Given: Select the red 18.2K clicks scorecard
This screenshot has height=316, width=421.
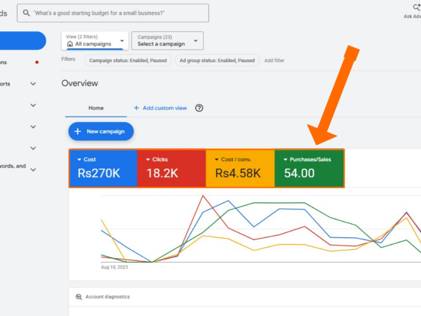Looking at the screenshot, I should coord(172,168).
